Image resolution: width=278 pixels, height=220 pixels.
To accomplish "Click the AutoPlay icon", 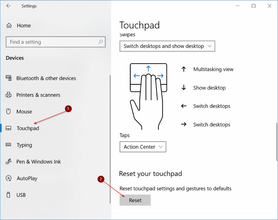I will pos(9,179).
